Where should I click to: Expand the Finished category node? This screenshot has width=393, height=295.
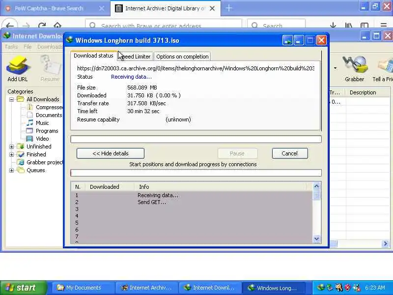(11, 154)
